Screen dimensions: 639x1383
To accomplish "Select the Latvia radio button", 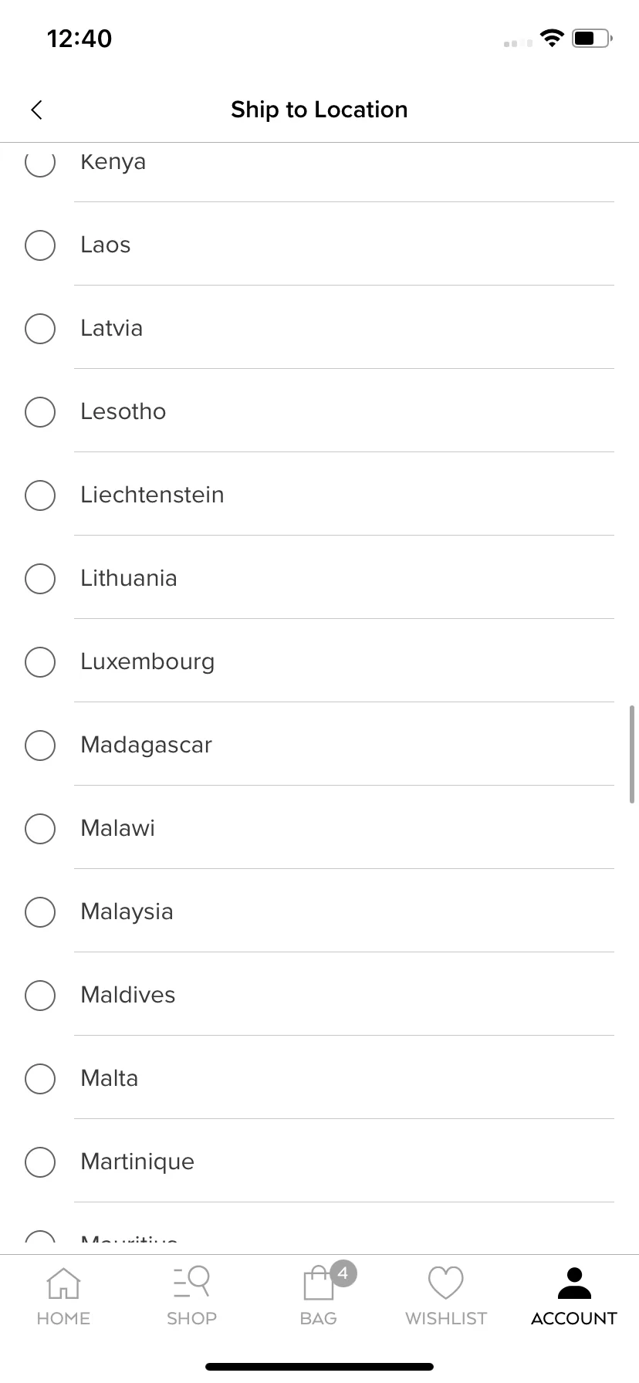I will pyautogui.click(x=40, y=329).
